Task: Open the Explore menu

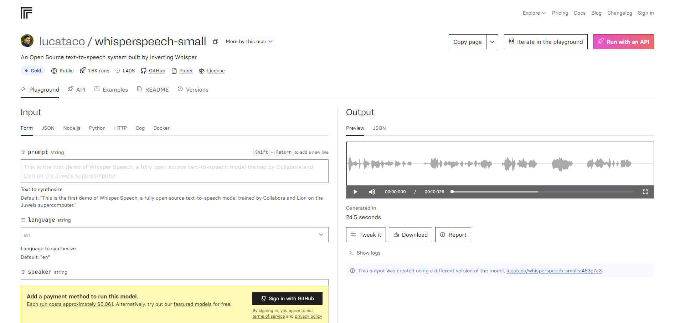Action: point(534,13)
